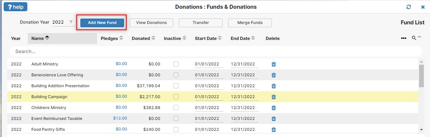The image size is (430, 137).
Task: Click the Add New Fund button
Action: pyautogui.click(x=102, y=23)
